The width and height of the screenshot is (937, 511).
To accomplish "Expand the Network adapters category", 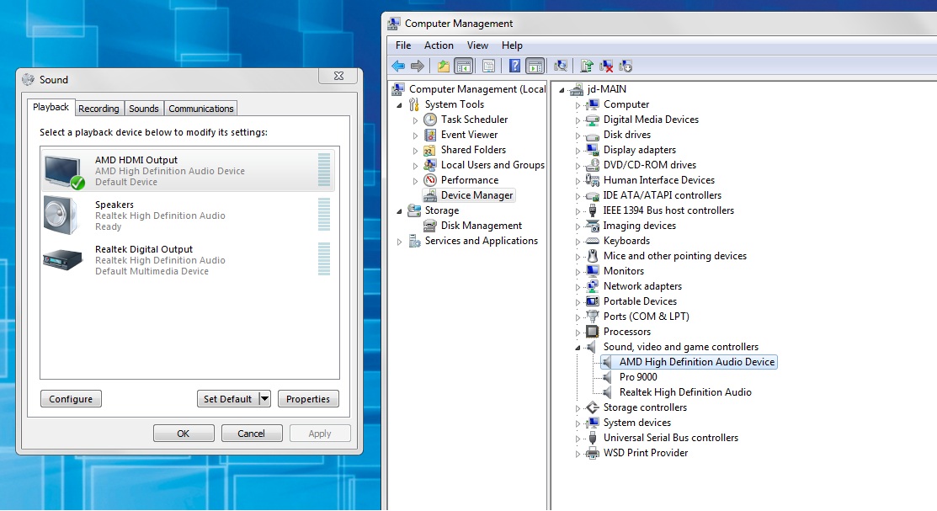I will (x=578, y=287).
